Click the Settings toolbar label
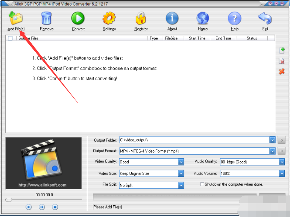This screenshot has width=290, height=217. point(109,29)
